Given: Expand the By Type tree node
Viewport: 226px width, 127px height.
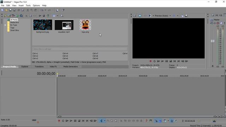Looking at the screenshot, I should coord(5,25).
